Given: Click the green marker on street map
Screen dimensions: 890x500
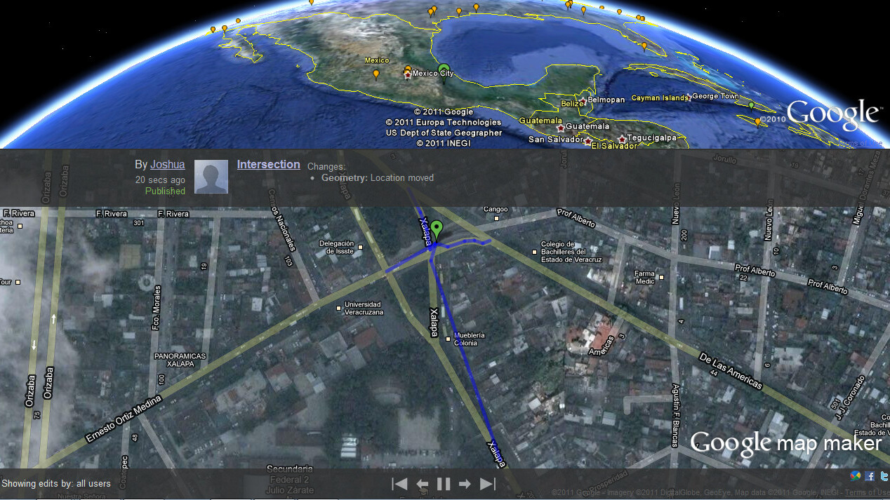Looking at the screenshot, I should [x=437, y=229].
